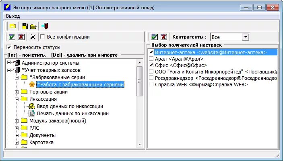Select the Администратор системы tree label
The width and height of the screenshot is (283, 161).
click(x=50, y=63)
